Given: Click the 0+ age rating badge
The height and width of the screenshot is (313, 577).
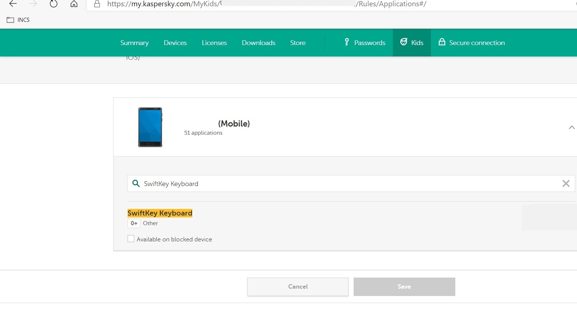Looking at the screenshot, I should pyautogui.click(x=134, y=223).
